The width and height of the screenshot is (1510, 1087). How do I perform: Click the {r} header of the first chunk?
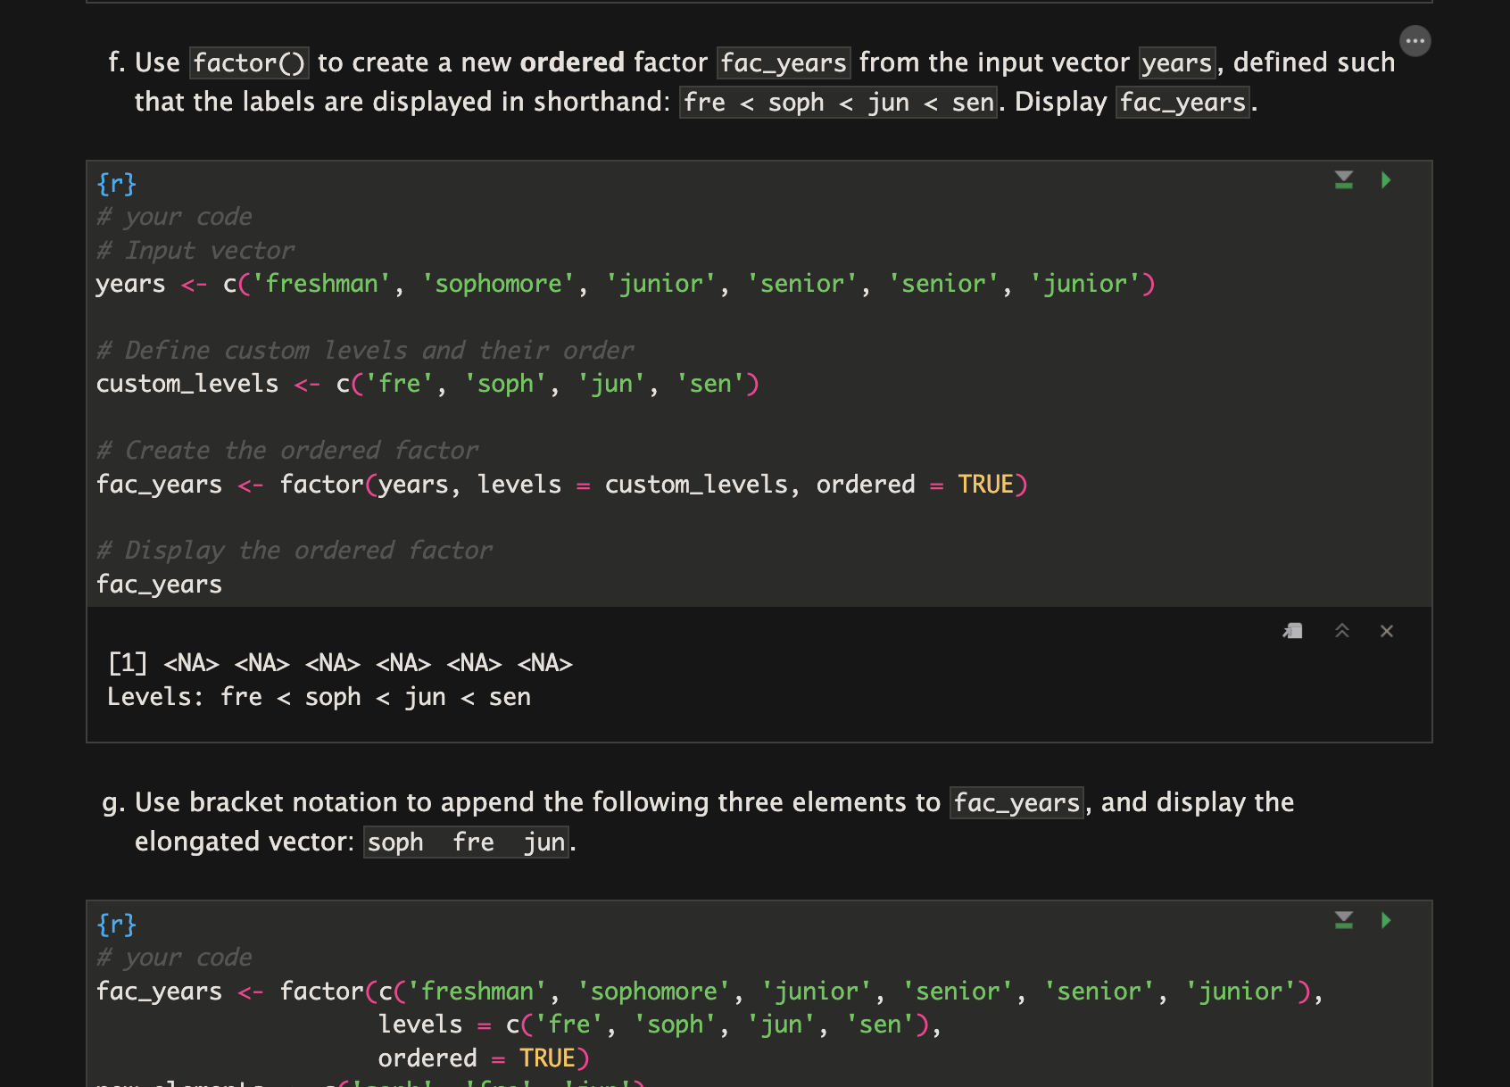(115, 184)
